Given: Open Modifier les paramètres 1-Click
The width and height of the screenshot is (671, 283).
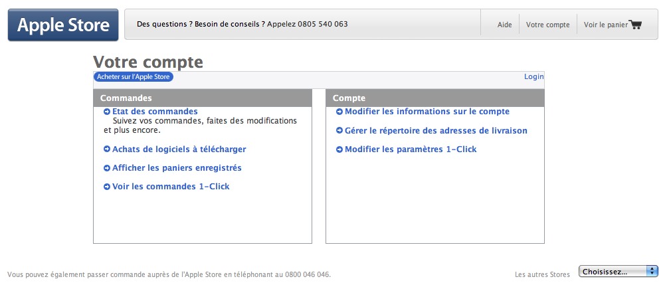Looking at the screenshot, I should pos(411,149).
